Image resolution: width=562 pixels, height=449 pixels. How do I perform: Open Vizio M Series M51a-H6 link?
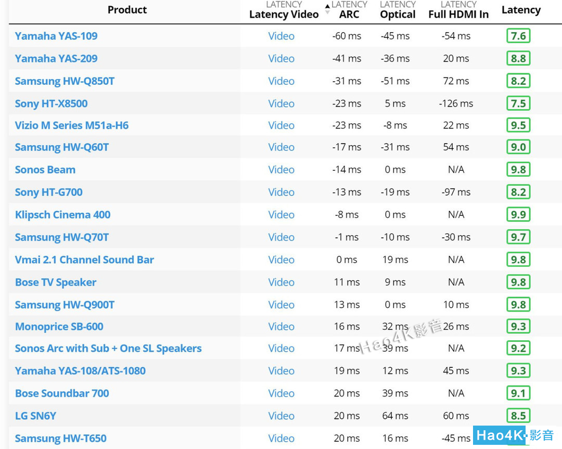tap(72, 125)
